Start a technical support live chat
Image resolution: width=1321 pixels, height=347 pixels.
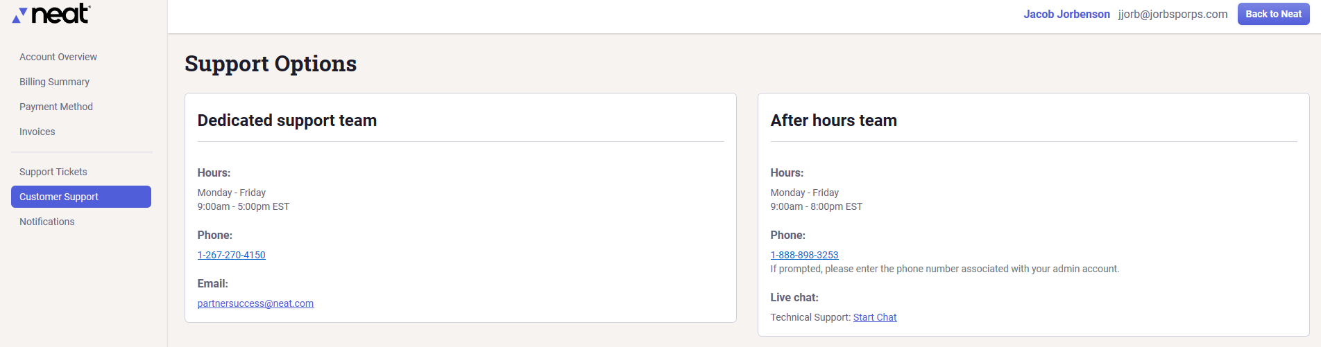coord(874,317)
